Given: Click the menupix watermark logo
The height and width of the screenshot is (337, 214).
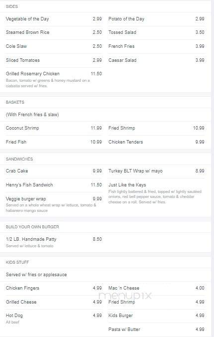Looking at the screenshot, I should [125, 296].
